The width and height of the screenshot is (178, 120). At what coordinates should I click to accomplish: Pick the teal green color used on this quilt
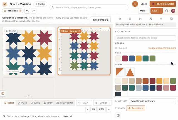(145, 58)
